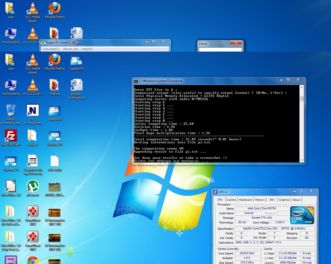The image size is (331, 264).
Task: Select the µTorrent desktop shortcut
Action: click(x=33, y=188)
